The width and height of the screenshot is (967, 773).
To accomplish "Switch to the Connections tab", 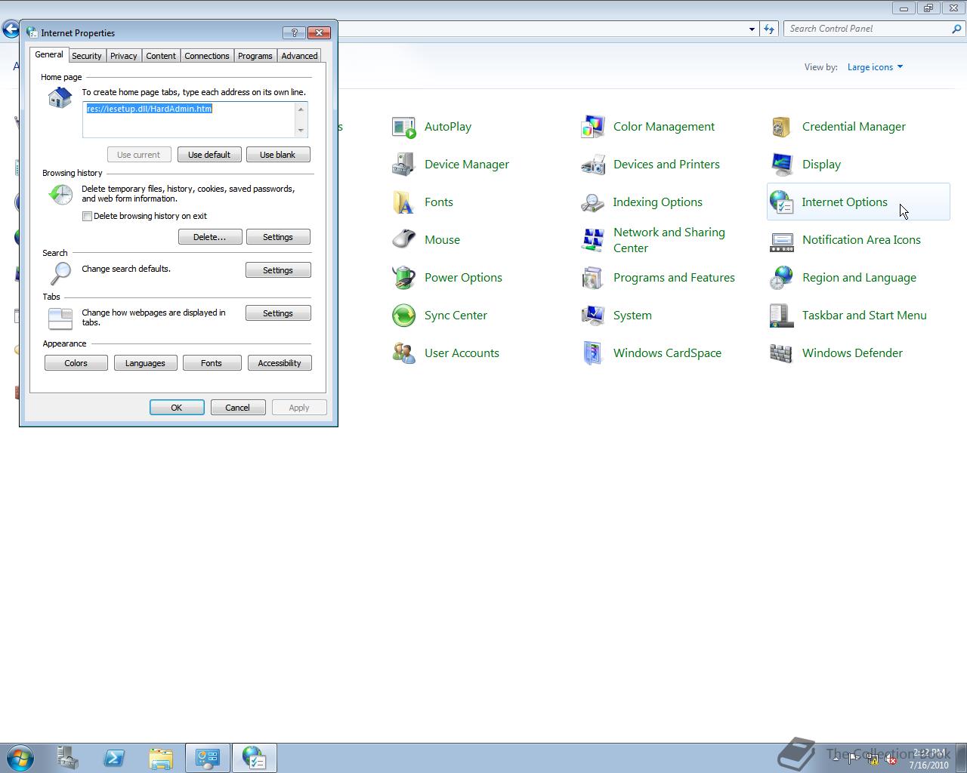I will pos(206,56).
